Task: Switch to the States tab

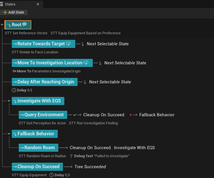Action: (x=10, y=4)
